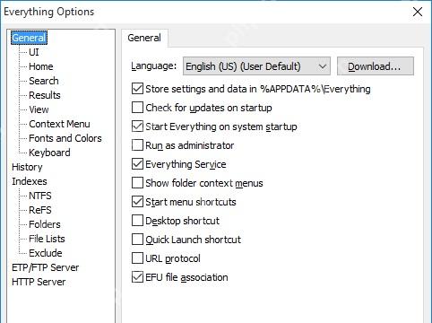Open the UI options page

click(x=34, y=52)
